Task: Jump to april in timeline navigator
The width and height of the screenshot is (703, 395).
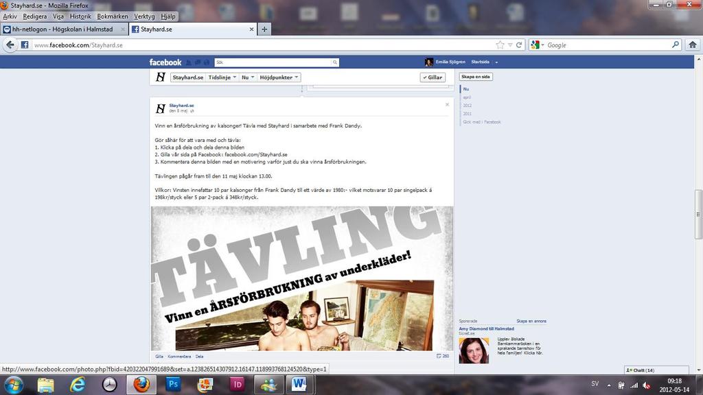Action: click(467, 97)
